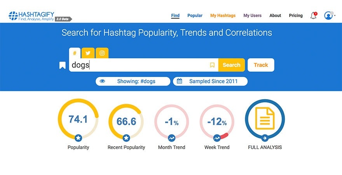Click the star badge under Popularity gauge
Image resolution: width=342 pixels, height=175 pixels.
[x=78, y=138]
